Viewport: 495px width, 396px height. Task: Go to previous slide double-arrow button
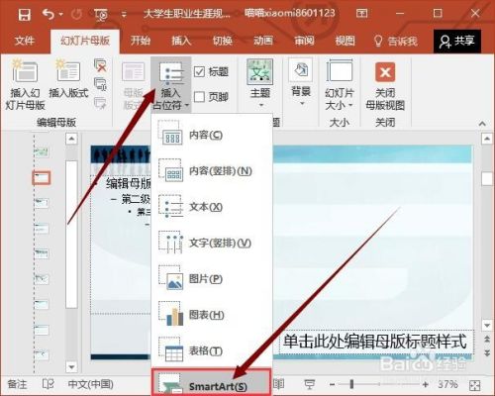pyautogui.click(x=487, y=339)
